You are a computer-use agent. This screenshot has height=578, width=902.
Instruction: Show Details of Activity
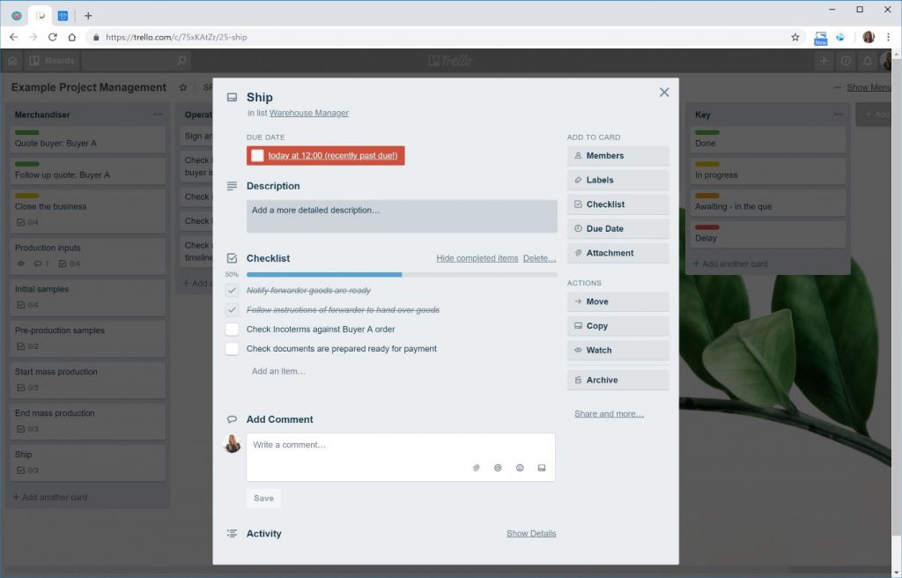531,533
